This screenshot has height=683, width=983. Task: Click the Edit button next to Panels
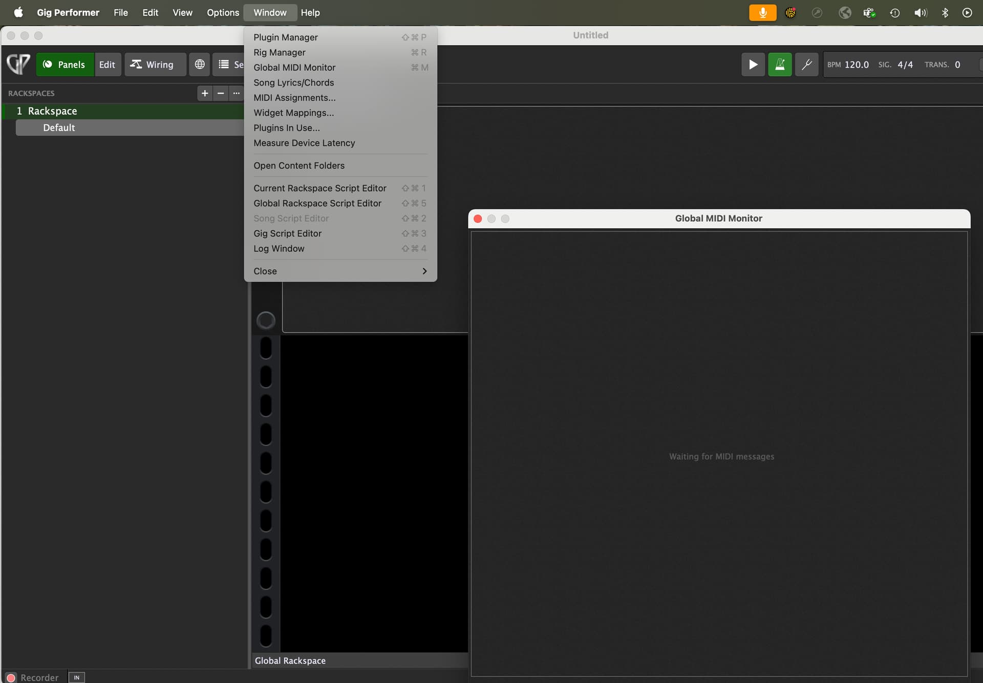pos(107,65)
